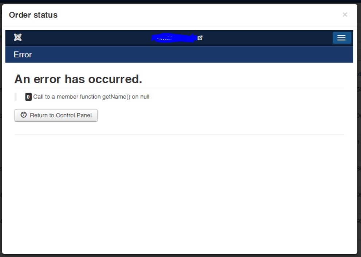
Task: Click empty dark navbar area near logo
Action: pos(85,38)
